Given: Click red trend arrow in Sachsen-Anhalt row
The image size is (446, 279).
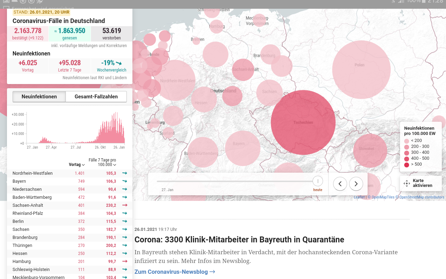Looking at the screenshot, I should [x=125, y=205].
